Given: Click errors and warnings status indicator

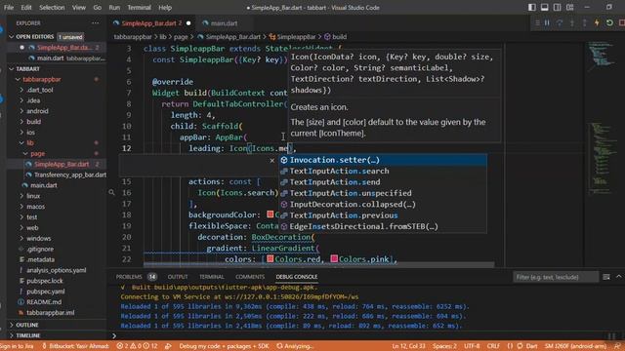Looking at the screenshot, I should 137,346.
